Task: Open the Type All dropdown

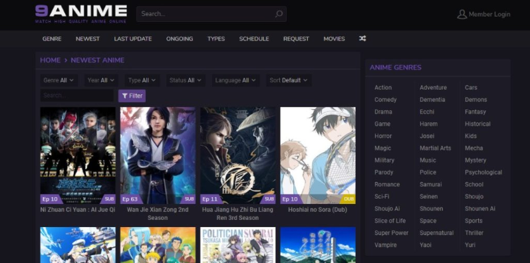Action: [142, 80]
